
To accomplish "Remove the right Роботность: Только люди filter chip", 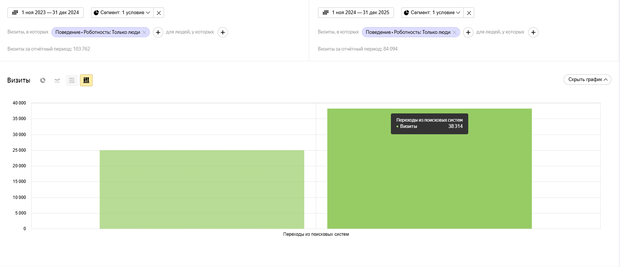I will click(454, 32).
